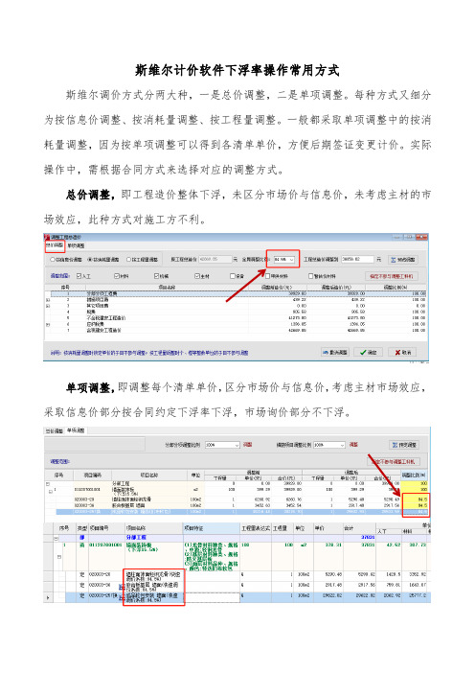This screenshot has height=673, width=475.
Task: Toggle the 人工 checkbox
Action: pos(83,276)
